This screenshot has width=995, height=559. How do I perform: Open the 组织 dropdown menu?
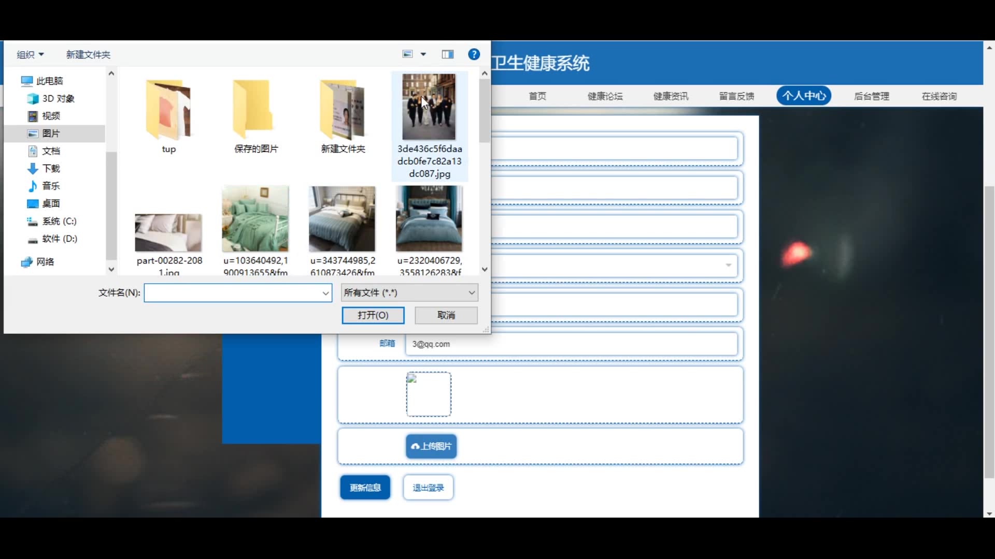pyautogui.click(x=30, y=54)
